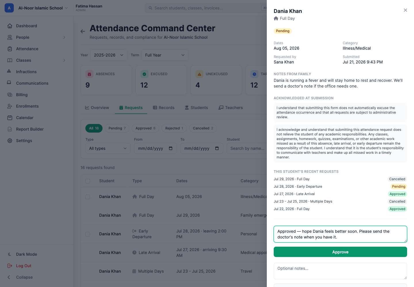
Task: Click the search magnifier icon in top bar
Action: coord(150,8)
